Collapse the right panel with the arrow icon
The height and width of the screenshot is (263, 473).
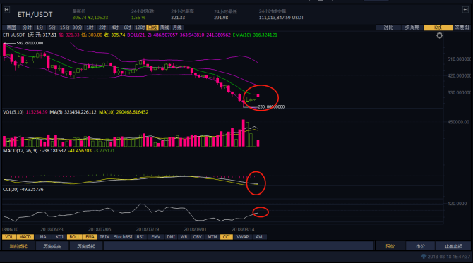coord(465,10)
